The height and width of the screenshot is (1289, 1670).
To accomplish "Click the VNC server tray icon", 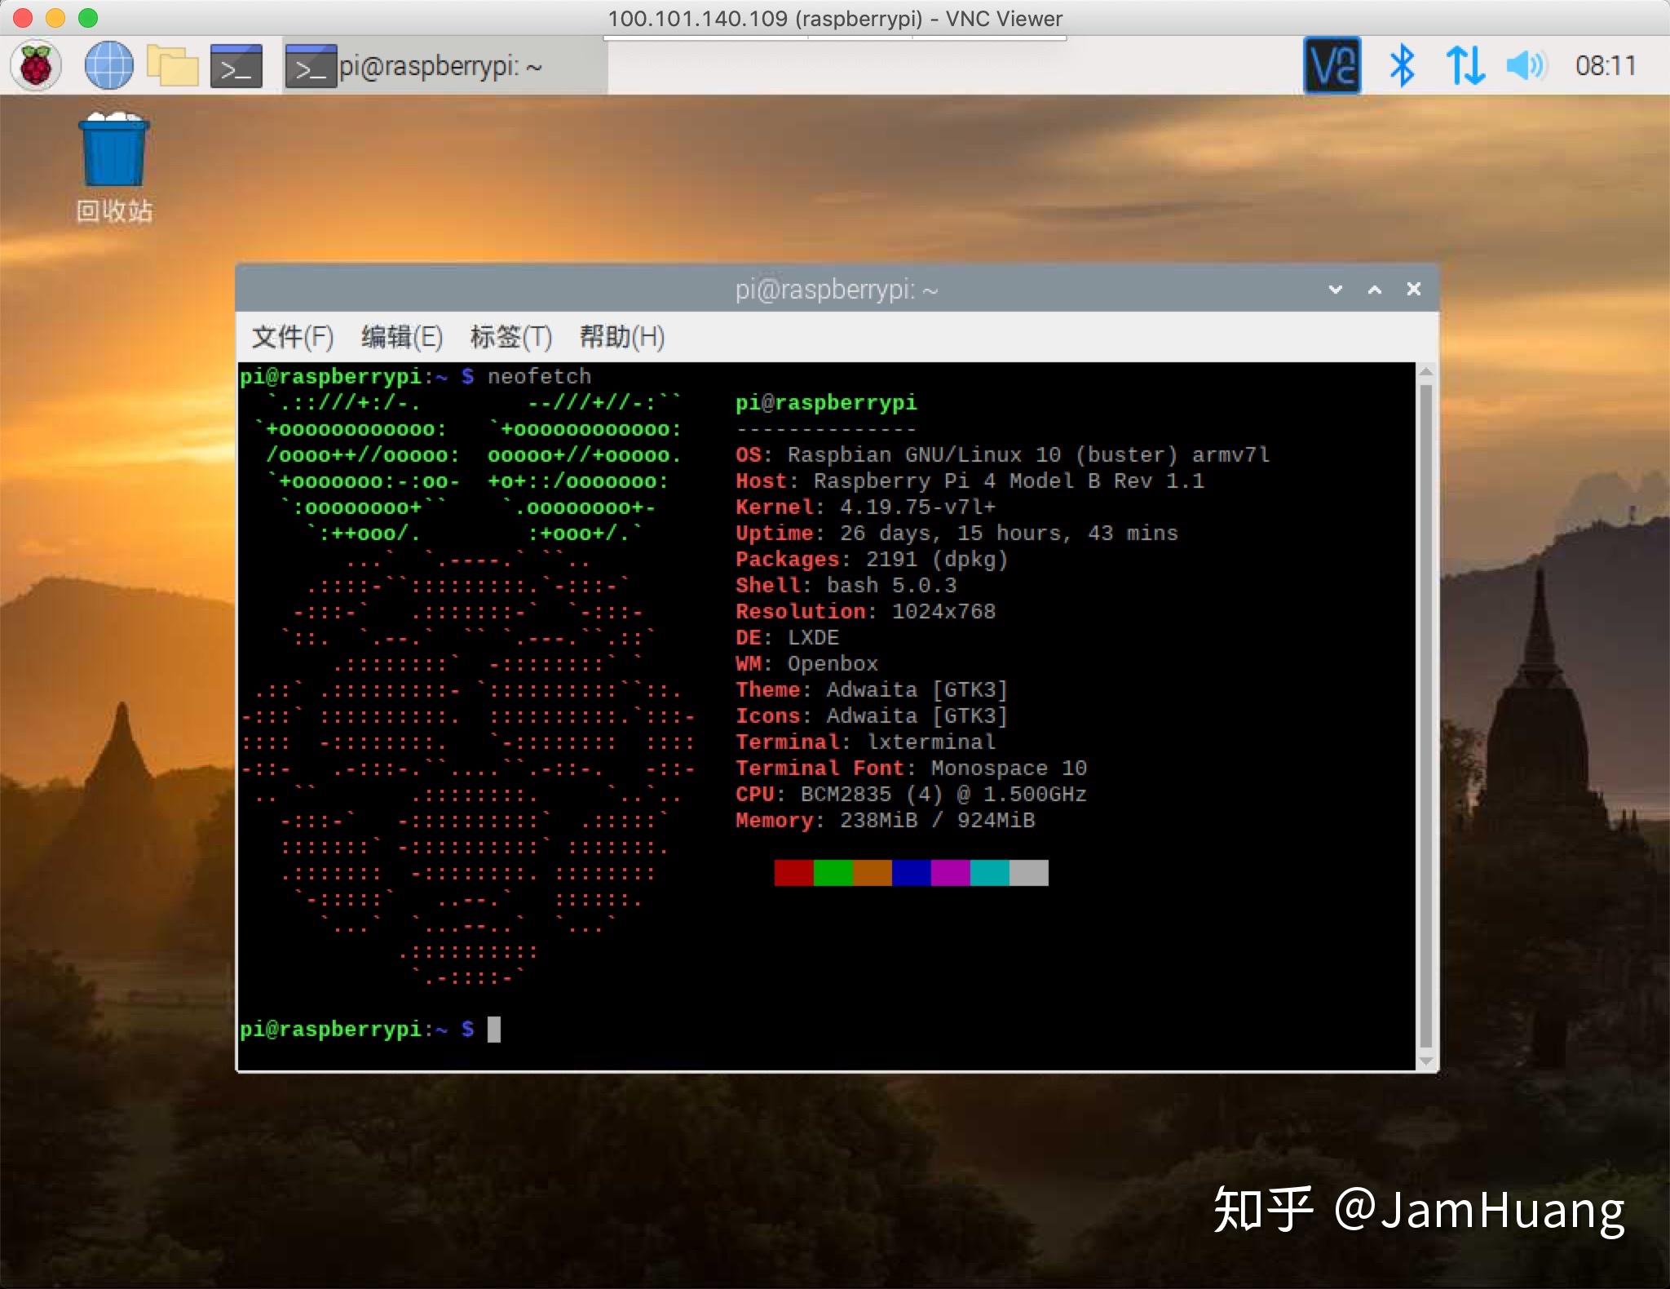I will [x=1332, y=65].
